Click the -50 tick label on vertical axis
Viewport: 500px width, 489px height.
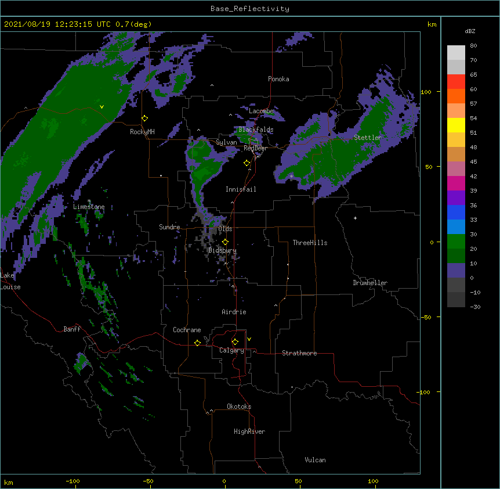coord(426,317)
